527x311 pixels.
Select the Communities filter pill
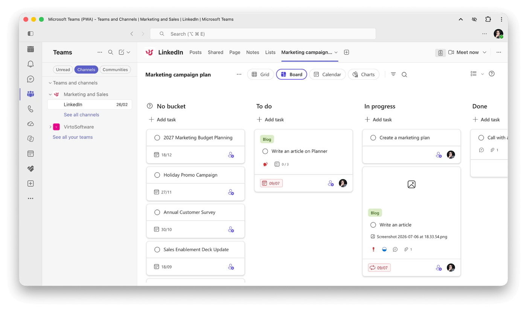(115, 70)
